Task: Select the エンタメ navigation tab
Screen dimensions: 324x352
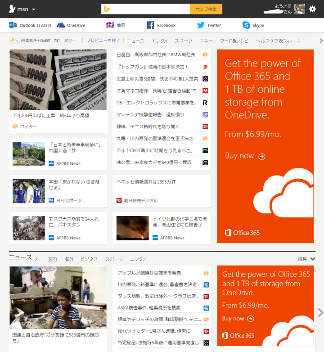Action: pyautogui.click(x=159, y=41)
